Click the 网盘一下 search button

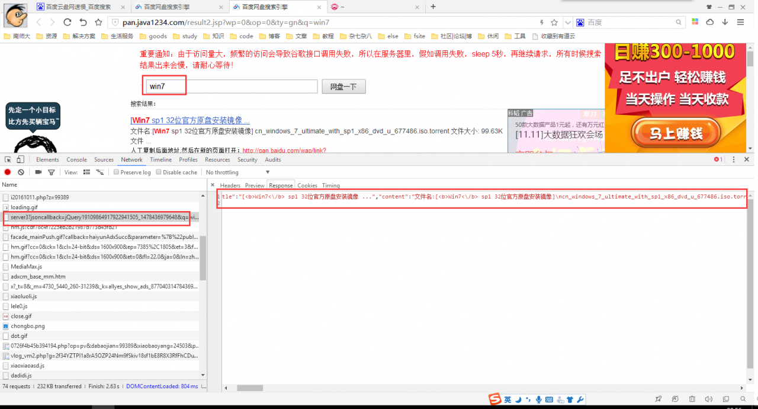tap(343, 87)
